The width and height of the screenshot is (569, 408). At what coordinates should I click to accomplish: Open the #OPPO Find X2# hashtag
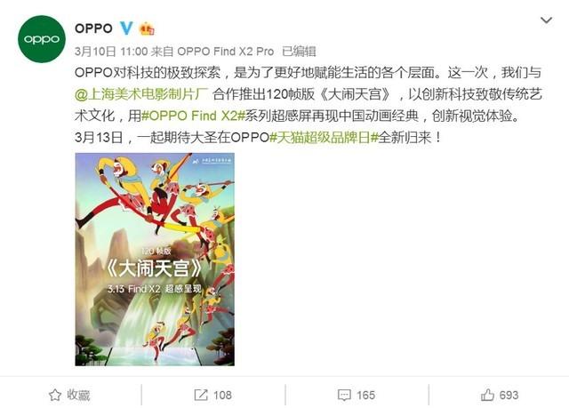(x=193, y=116)
